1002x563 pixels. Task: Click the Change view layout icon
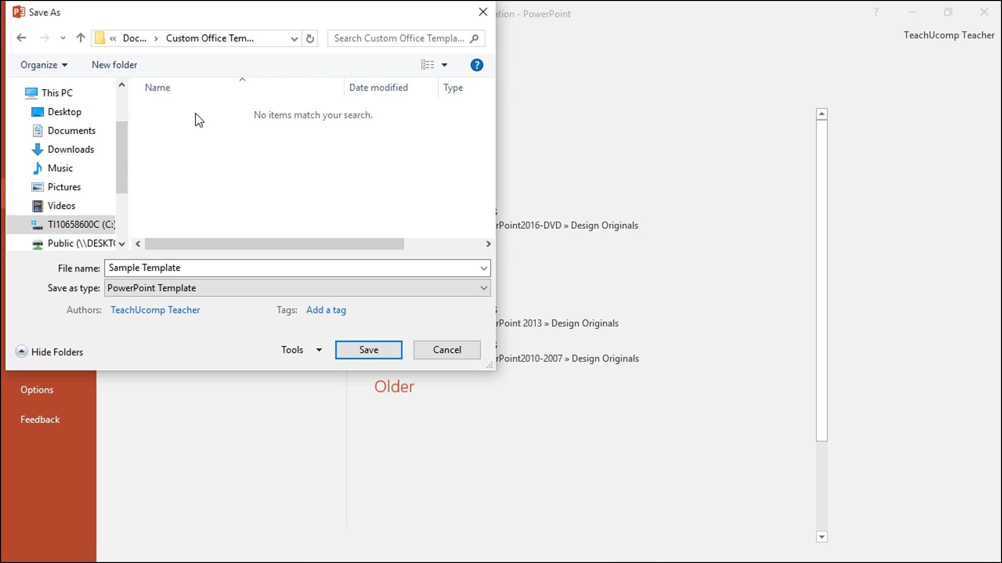[427, 64]
